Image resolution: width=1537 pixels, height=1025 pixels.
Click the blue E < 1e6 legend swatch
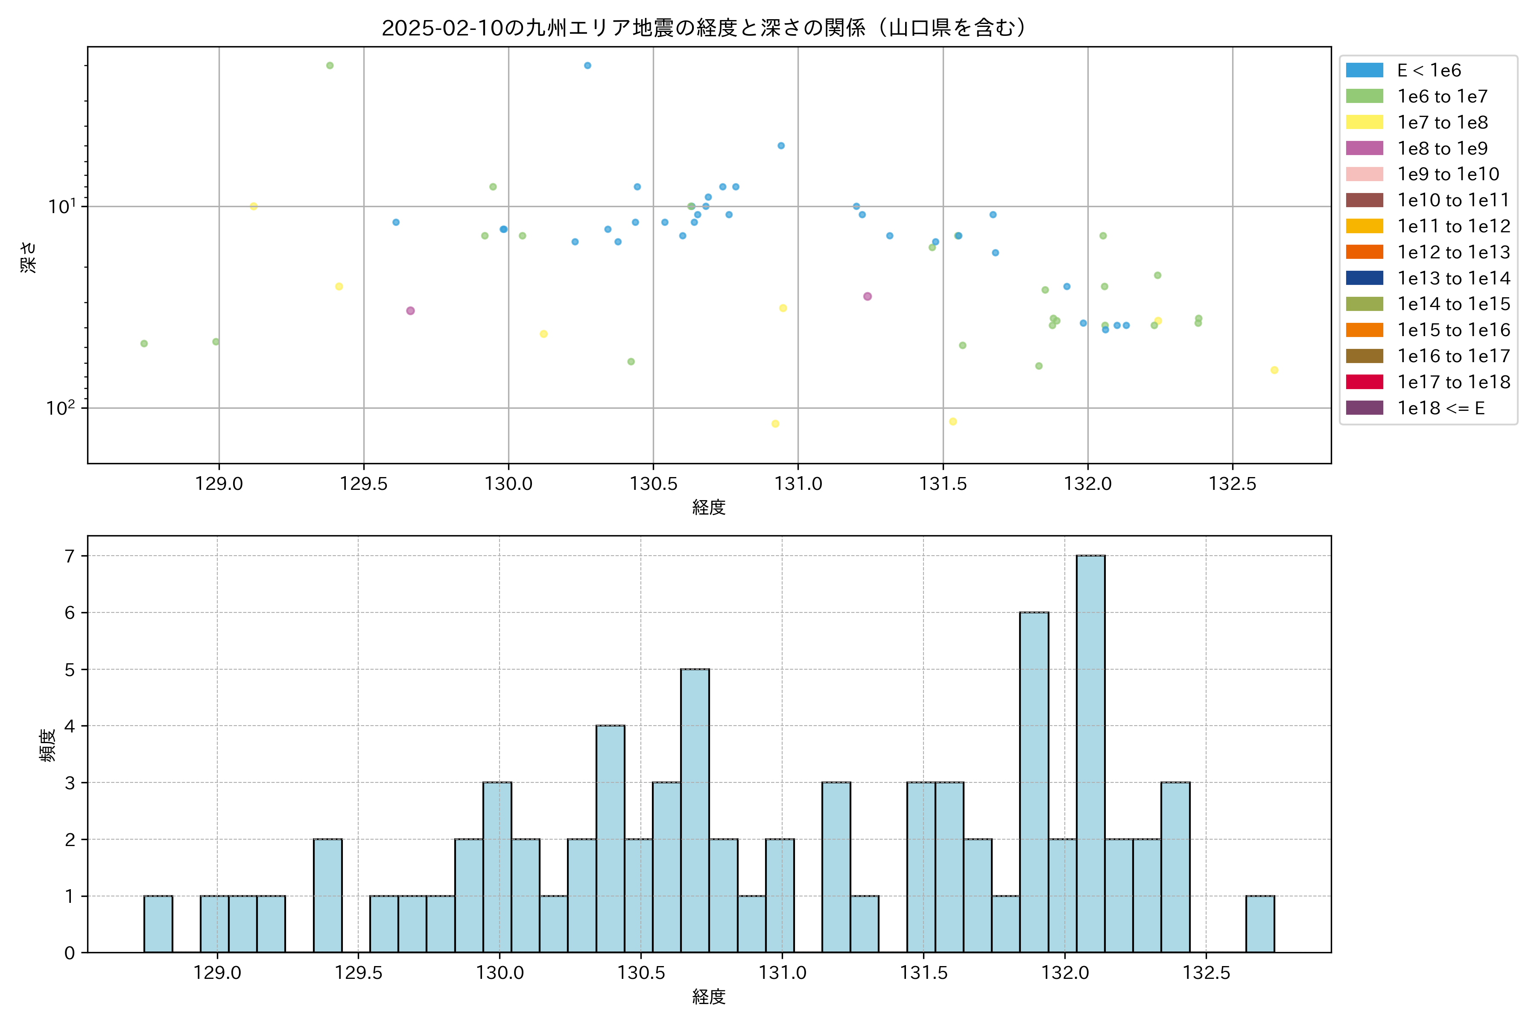click(1365, 70)
